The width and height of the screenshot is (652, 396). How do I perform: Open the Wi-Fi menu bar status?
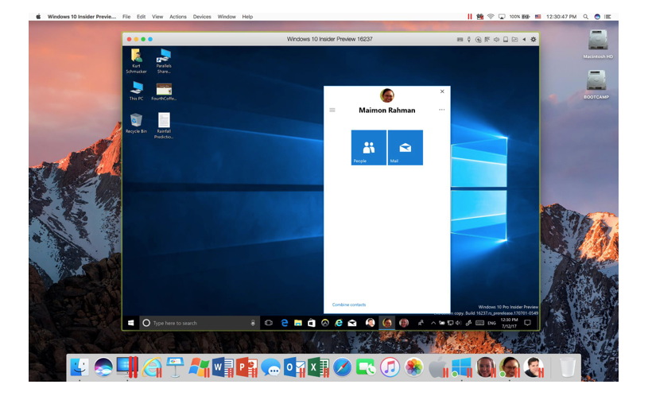point(491,17)
